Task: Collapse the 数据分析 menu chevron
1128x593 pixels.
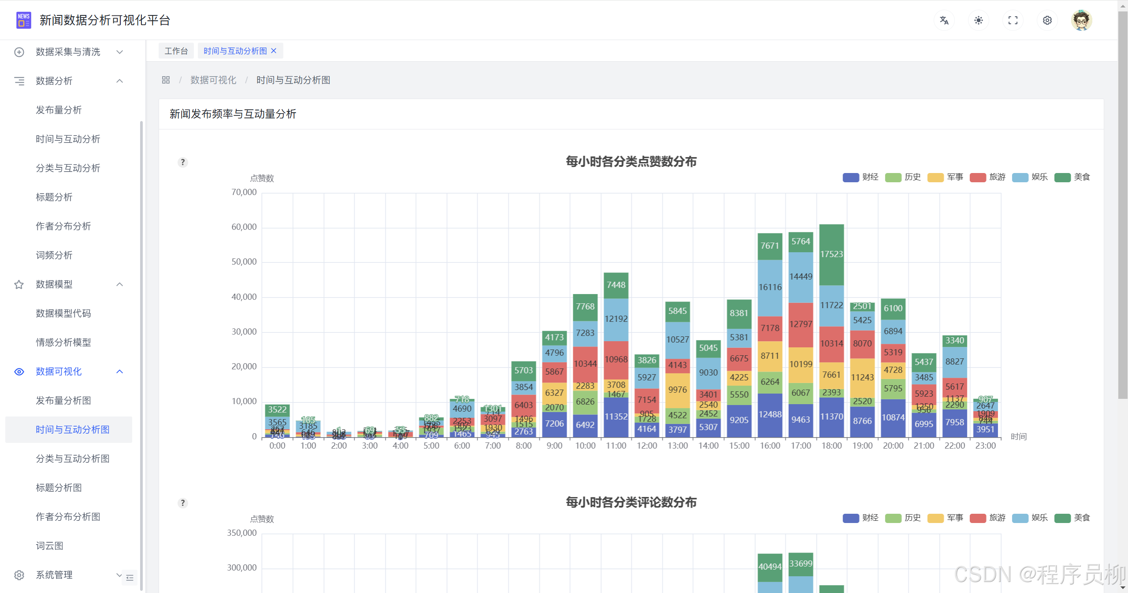Action: tap(119, 81)
